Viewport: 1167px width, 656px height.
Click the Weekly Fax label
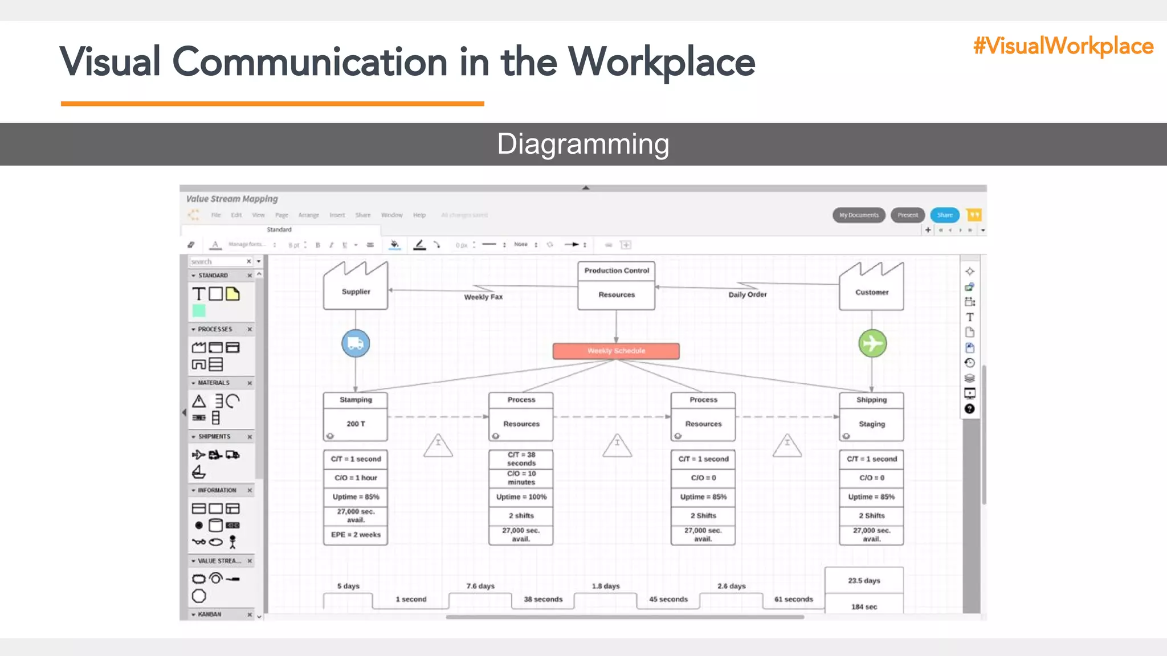(483, 297)
